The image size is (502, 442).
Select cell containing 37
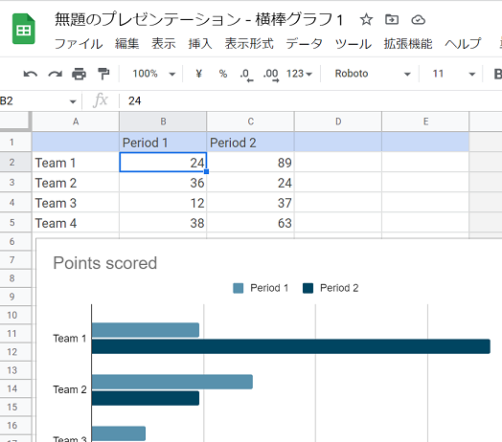coord(251,203)
